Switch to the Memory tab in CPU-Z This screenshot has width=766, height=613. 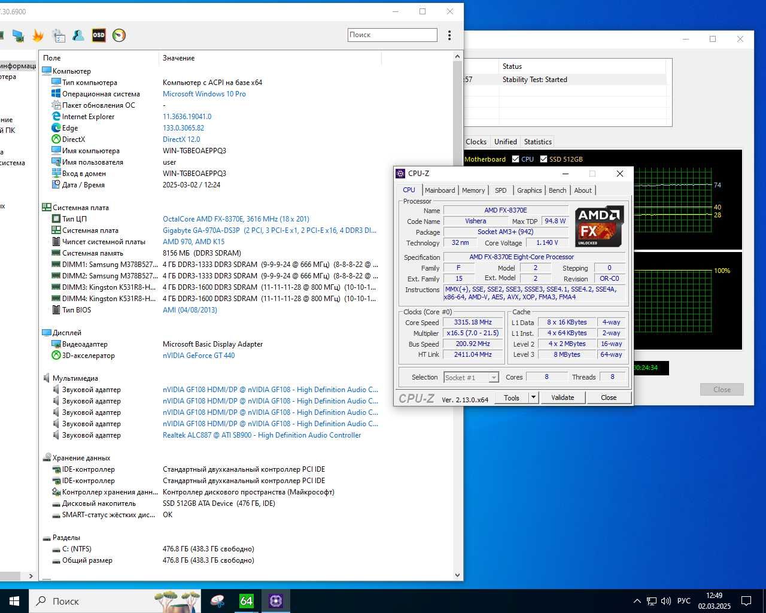point(473,190)
